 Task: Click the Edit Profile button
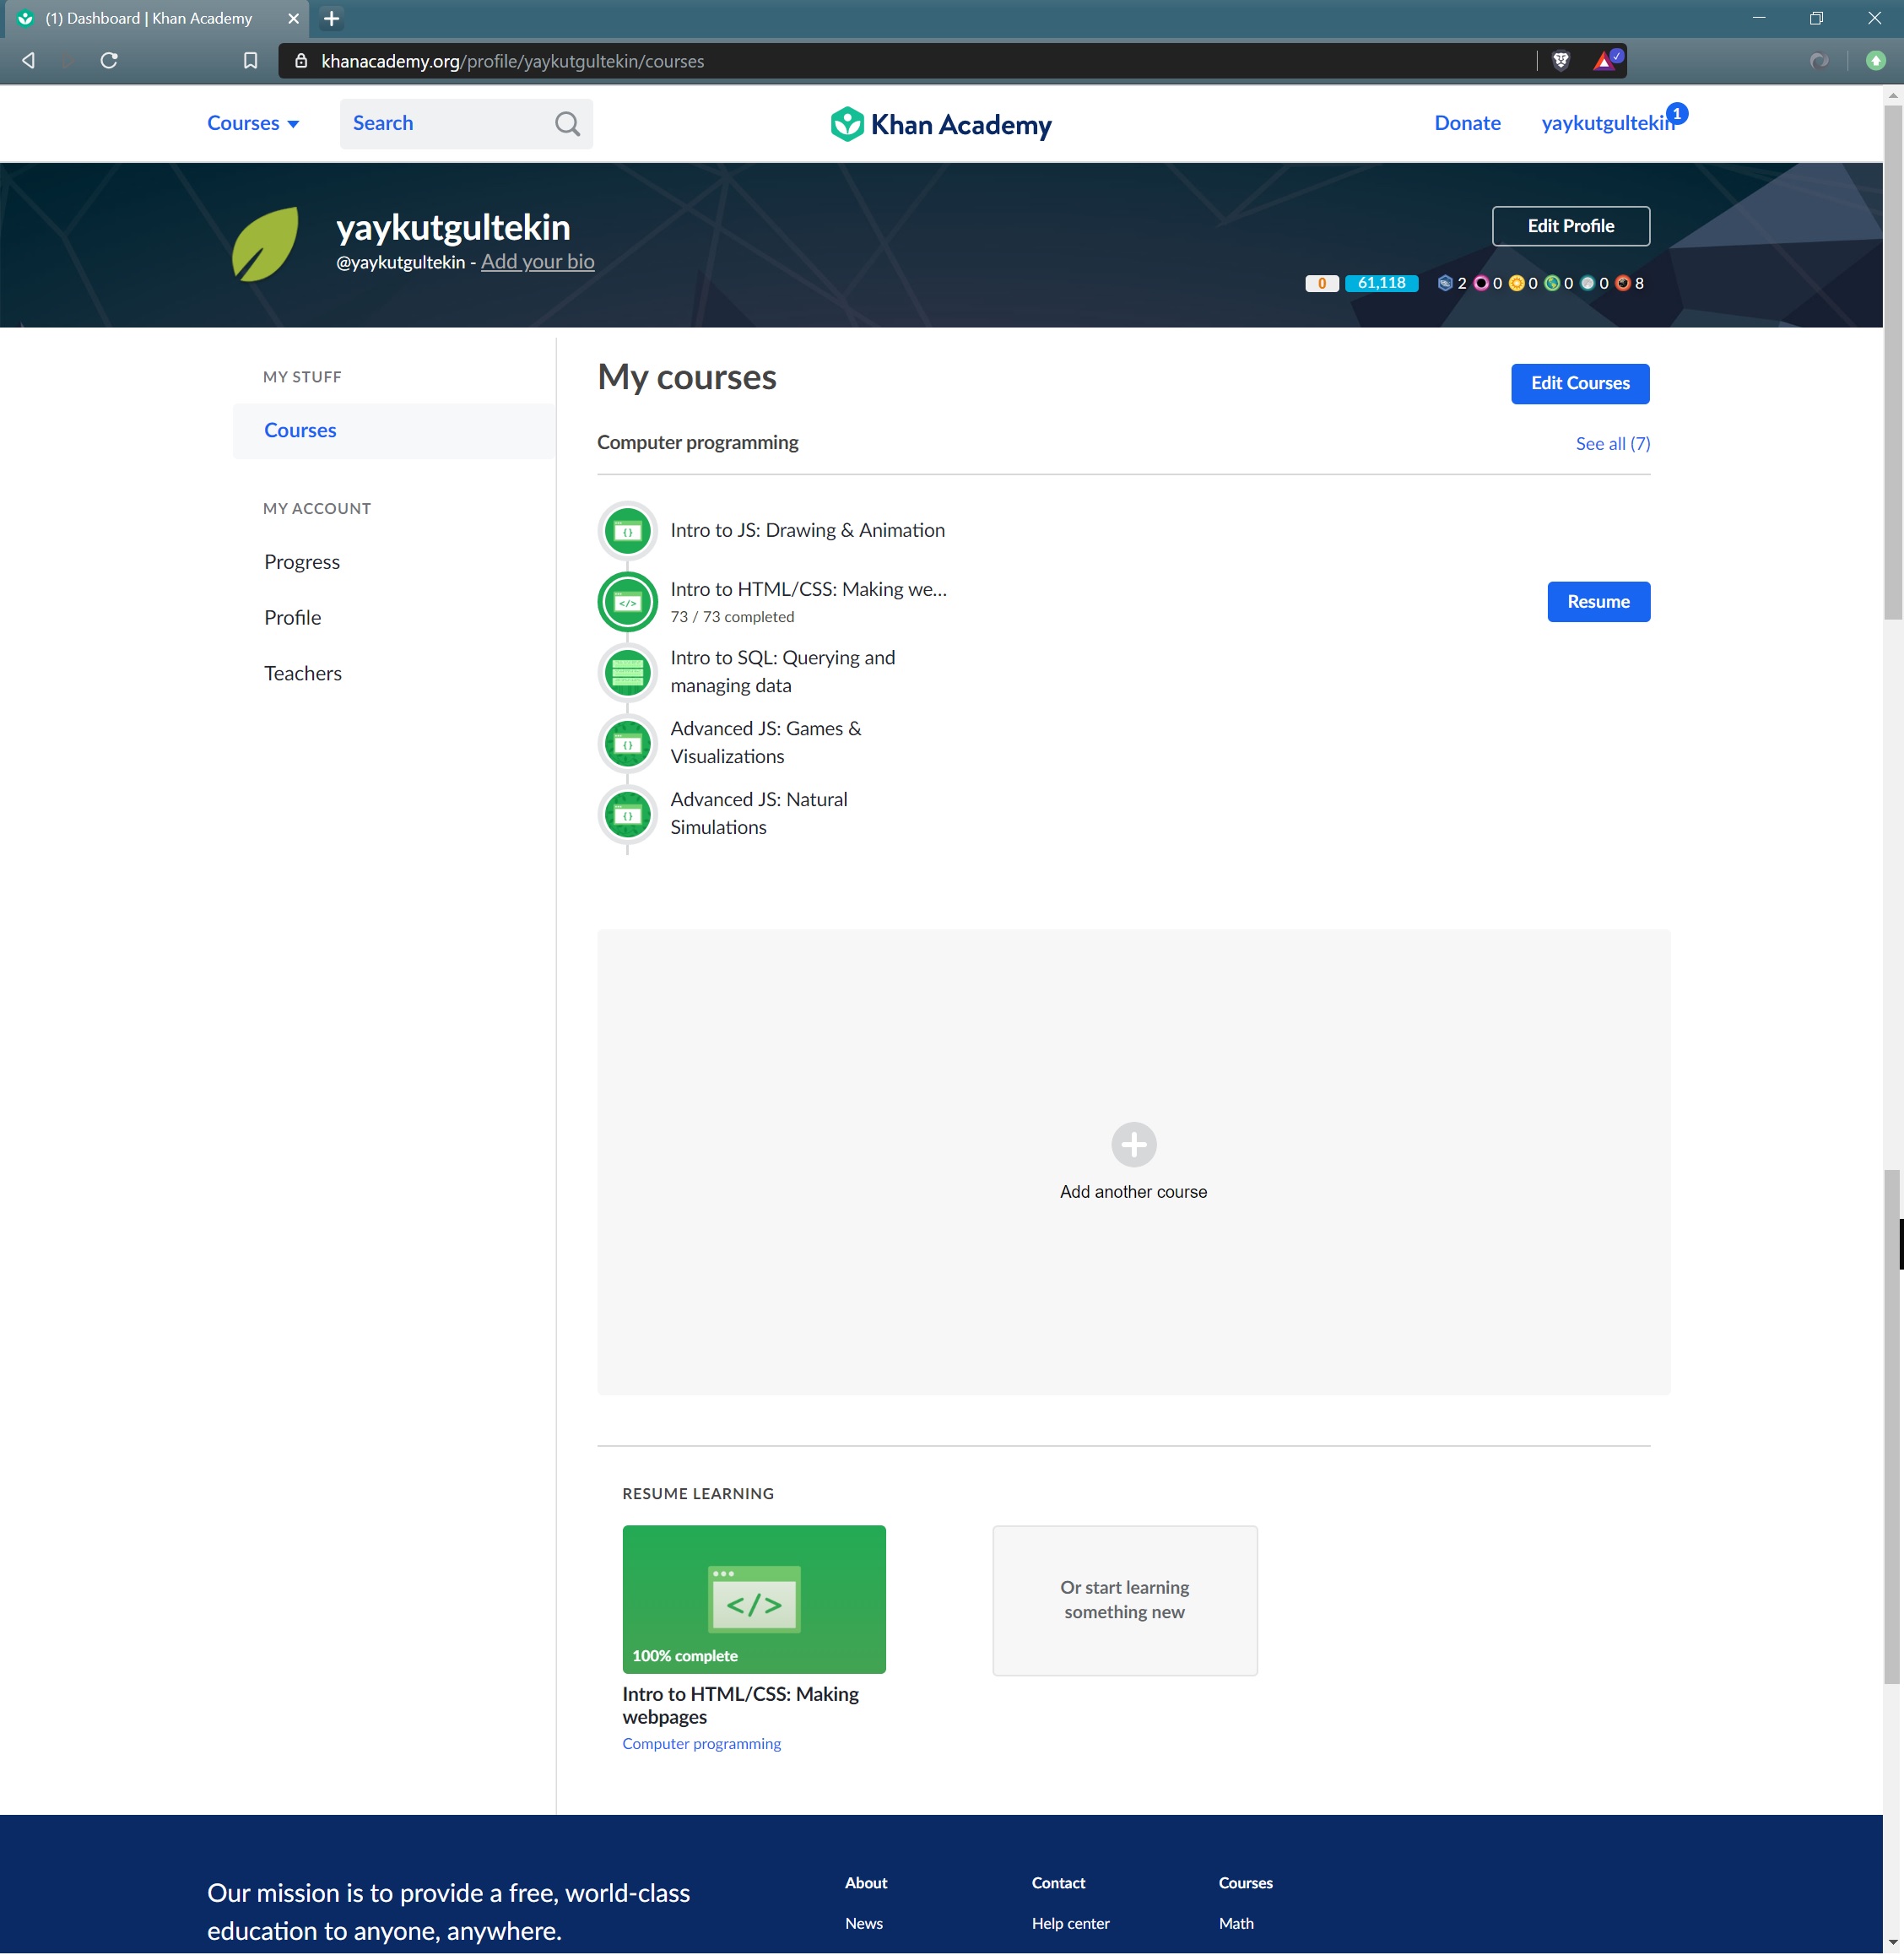click(1570, 226)
